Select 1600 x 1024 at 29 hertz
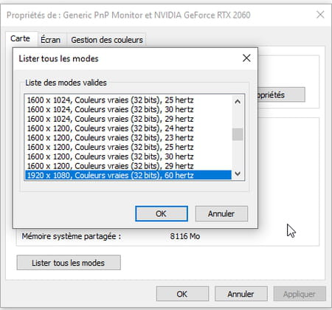The width and height of the screenshot is (332, 310). pos(128,119)
